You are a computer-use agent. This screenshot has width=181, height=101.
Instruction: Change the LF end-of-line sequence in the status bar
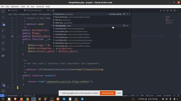point(138,95)
